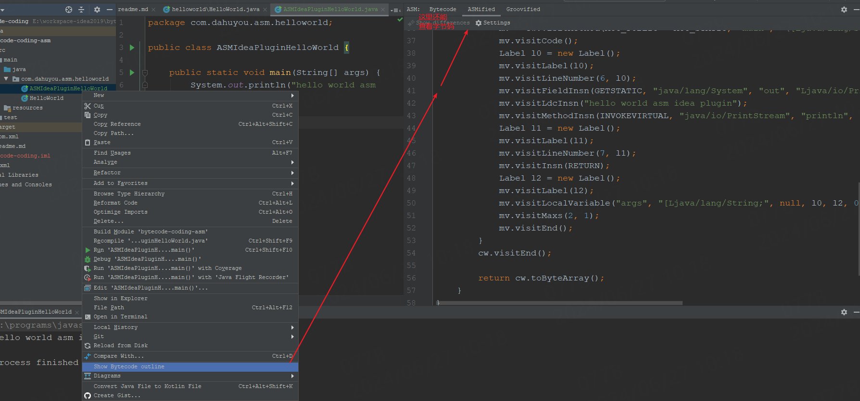The height and width of the screenshot is (401, 860).
Task: Select java folder in project tree
Action: [x=19, y=69]
